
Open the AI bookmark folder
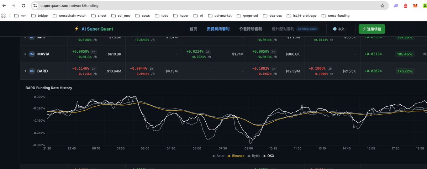(198, 16)
